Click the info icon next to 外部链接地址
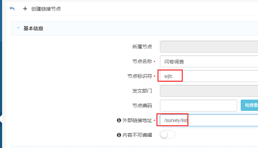 pos(118,120)
